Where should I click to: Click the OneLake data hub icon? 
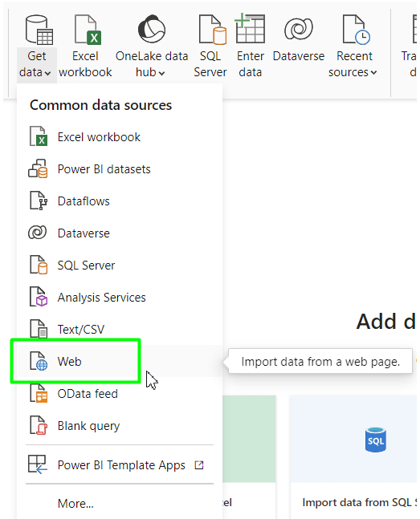point(152,30)
